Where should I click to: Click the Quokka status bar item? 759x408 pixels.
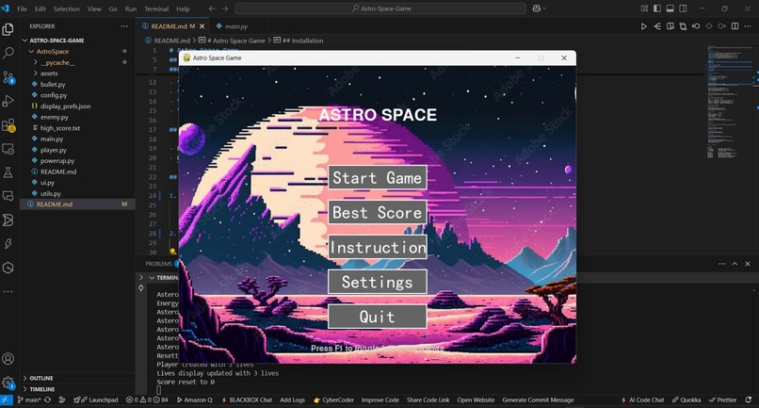(x=686, y=400)
